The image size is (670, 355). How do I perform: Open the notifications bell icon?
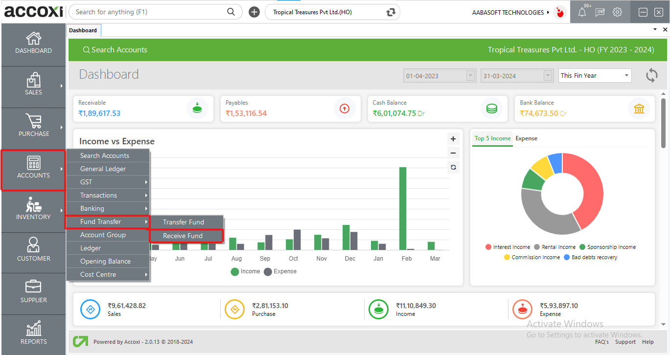coord(582,12)
